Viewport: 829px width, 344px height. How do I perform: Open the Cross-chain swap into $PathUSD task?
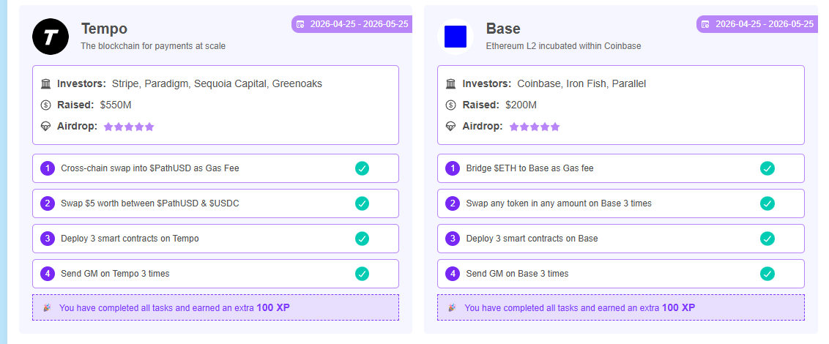(216, 168)
